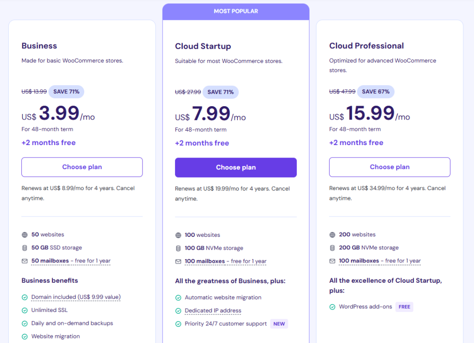This screenshot has height=343, width=474.
Task: Click the crossed-out US$ 47.99 price
Action: pos(342,92)
